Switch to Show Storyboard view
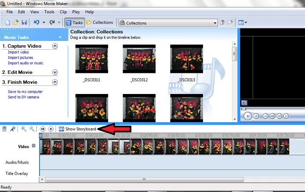This screenshot has height=192, width=305. pyautogui.click(x=77, y=129)
